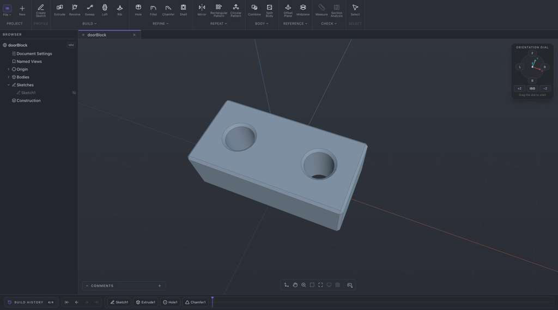Screen dimensions: 558x310
Task: Toggle the grid icon in view toolbar
Action: [x=338, y=285]
